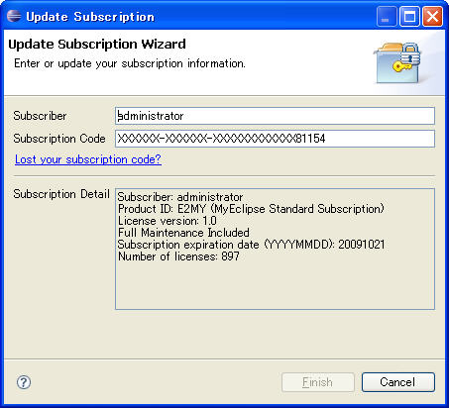Click inside the Subscription Detail text area
The height and width of the screenshot is (408, 449).
point(275,249)
